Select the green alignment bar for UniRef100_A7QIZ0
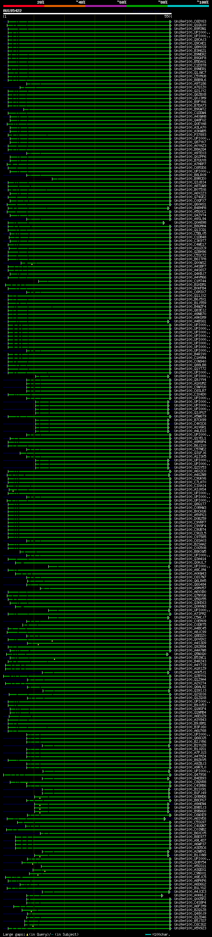This screenshot has height=937, width=212. point(96,87)
